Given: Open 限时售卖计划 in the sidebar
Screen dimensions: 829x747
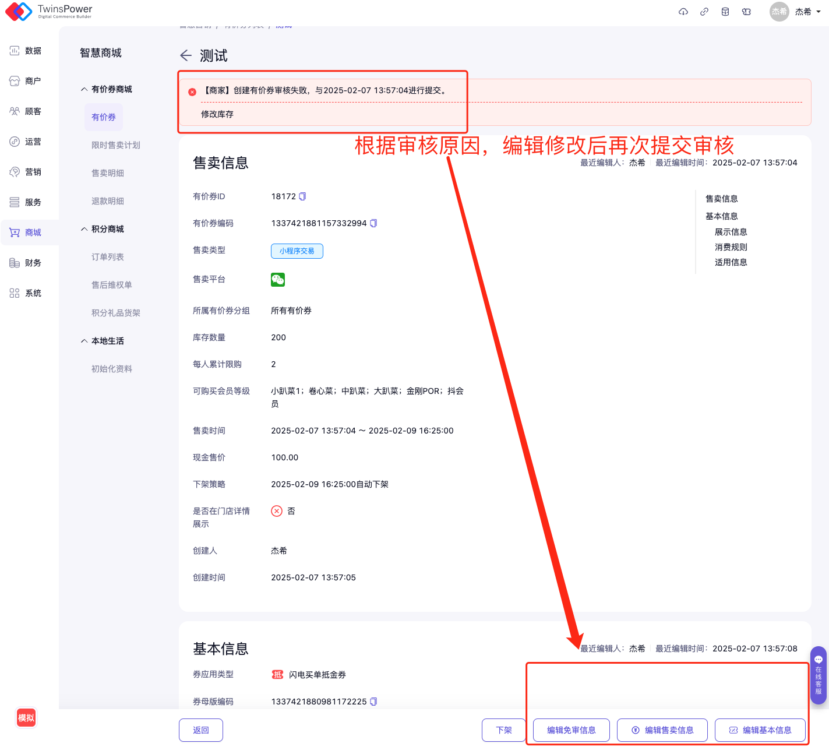Looking at the screenshot, I should pos(115,145).
